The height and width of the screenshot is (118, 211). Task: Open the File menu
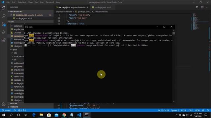[8, 2]
